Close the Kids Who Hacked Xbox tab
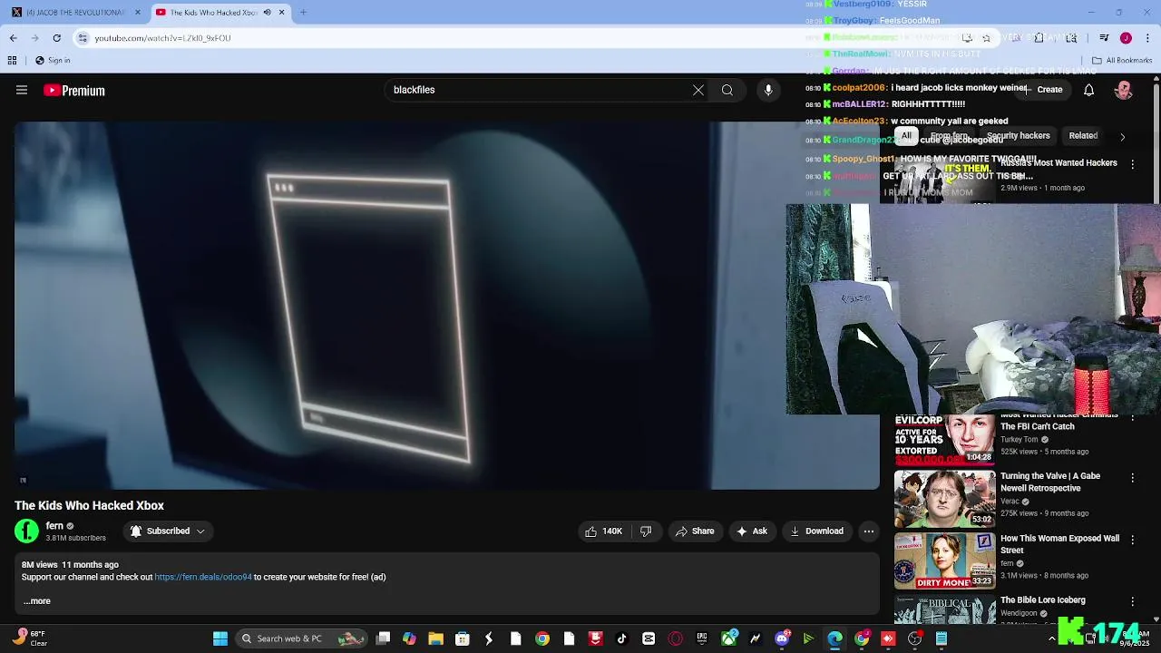The image size is (1161, 653). [x=282, y=13]
